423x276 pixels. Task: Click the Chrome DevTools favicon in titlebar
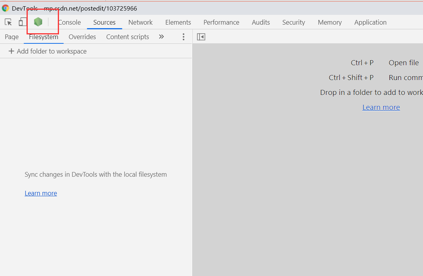[5, 8]
